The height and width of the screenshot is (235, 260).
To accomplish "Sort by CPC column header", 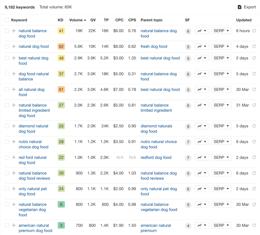I will point(119,20).
